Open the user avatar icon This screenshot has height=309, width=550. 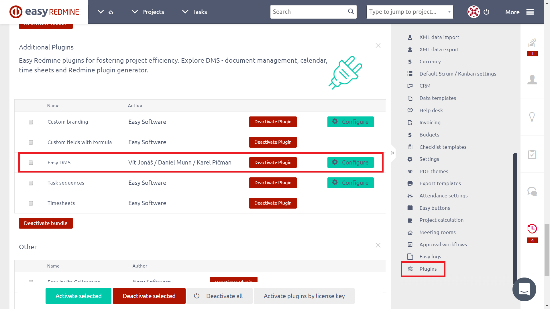click(474, 12)
